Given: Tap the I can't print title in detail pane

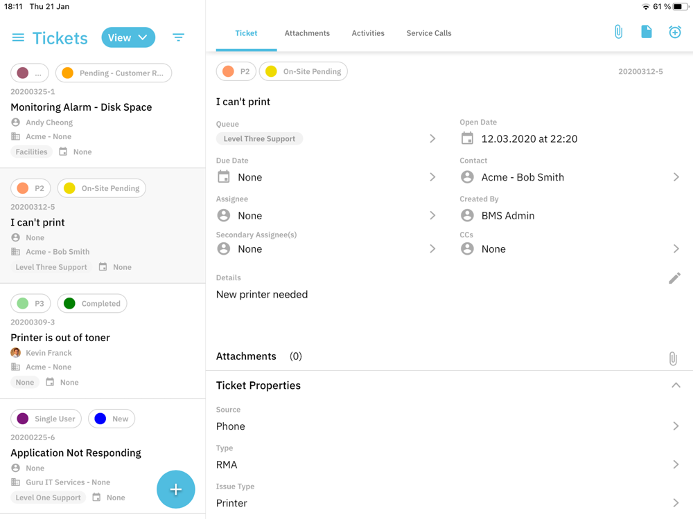Looking at the screenshot, I should (243, 102).
